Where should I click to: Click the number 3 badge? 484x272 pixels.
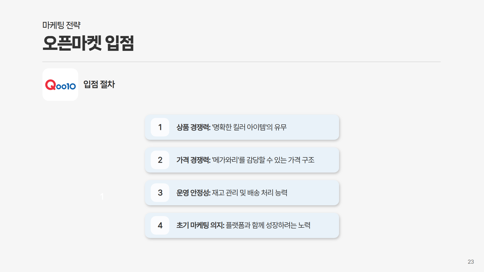(x=160, y=193)
